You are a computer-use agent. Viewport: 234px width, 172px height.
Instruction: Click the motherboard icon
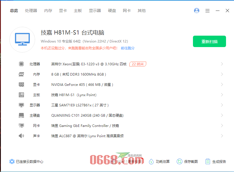21,95
